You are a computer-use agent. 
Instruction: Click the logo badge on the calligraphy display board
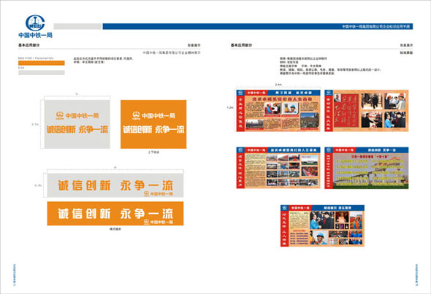329,93
